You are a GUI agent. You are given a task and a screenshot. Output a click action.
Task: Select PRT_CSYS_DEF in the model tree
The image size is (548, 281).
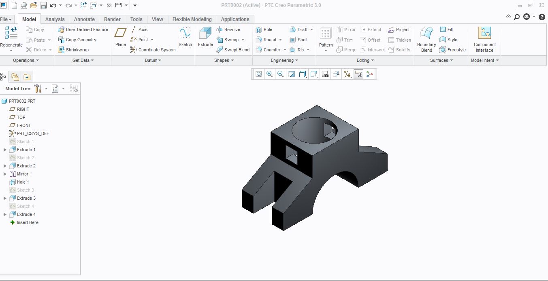click(29, 133)
